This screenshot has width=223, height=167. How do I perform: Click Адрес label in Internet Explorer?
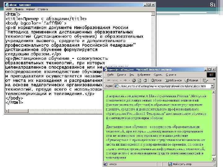[x=109, y=86]
